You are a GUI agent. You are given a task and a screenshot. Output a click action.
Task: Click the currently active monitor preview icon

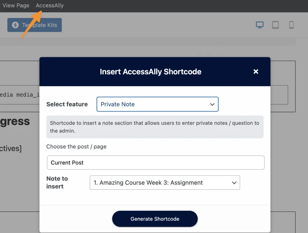click(259, 25)
